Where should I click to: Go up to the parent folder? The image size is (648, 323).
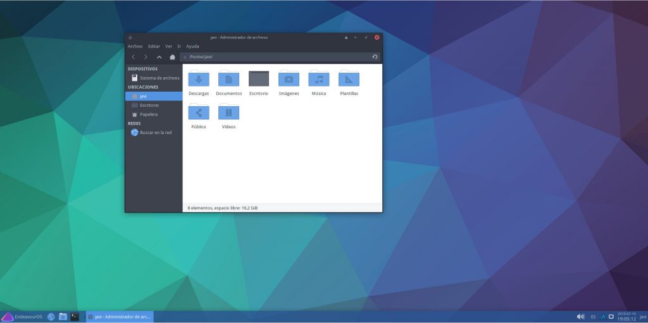pyautogui.click(x=159, y=57)
